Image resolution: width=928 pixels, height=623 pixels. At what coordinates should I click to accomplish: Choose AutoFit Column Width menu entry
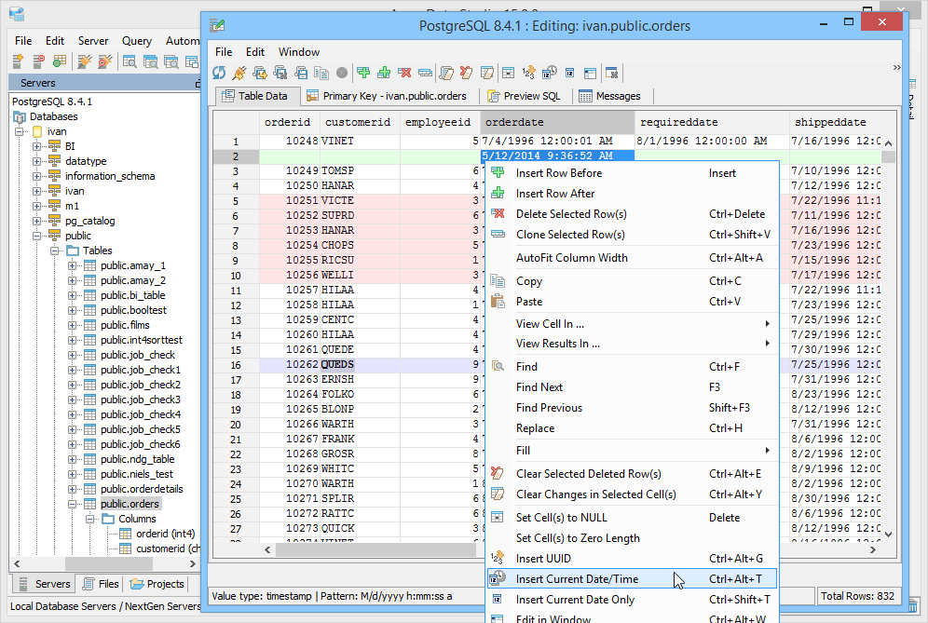[632, 257]
